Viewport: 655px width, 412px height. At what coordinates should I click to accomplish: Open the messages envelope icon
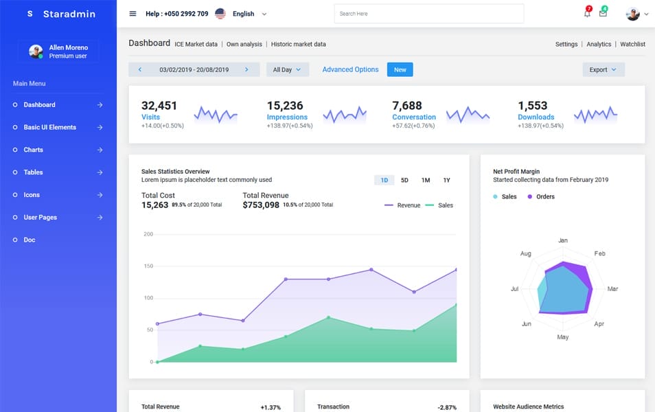point(604,14)
